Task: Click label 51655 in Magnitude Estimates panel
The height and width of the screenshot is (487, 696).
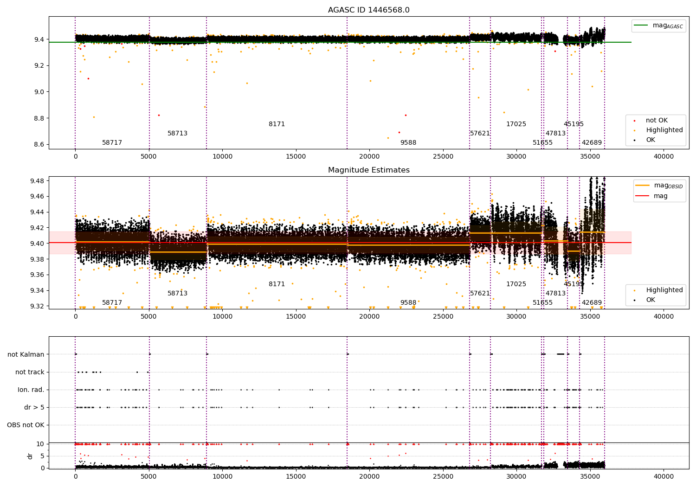Action: (542, 303)
